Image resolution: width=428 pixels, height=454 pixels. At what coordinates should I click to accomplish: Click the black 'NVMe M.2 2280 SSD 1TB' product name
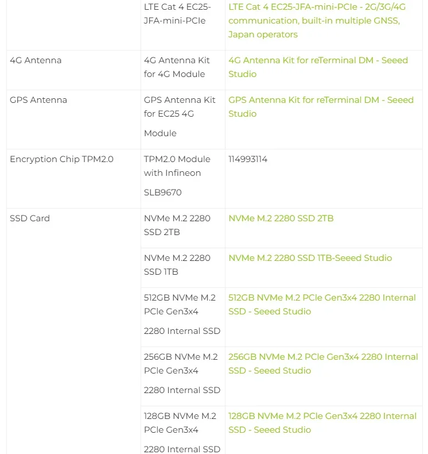coord(177,265)
